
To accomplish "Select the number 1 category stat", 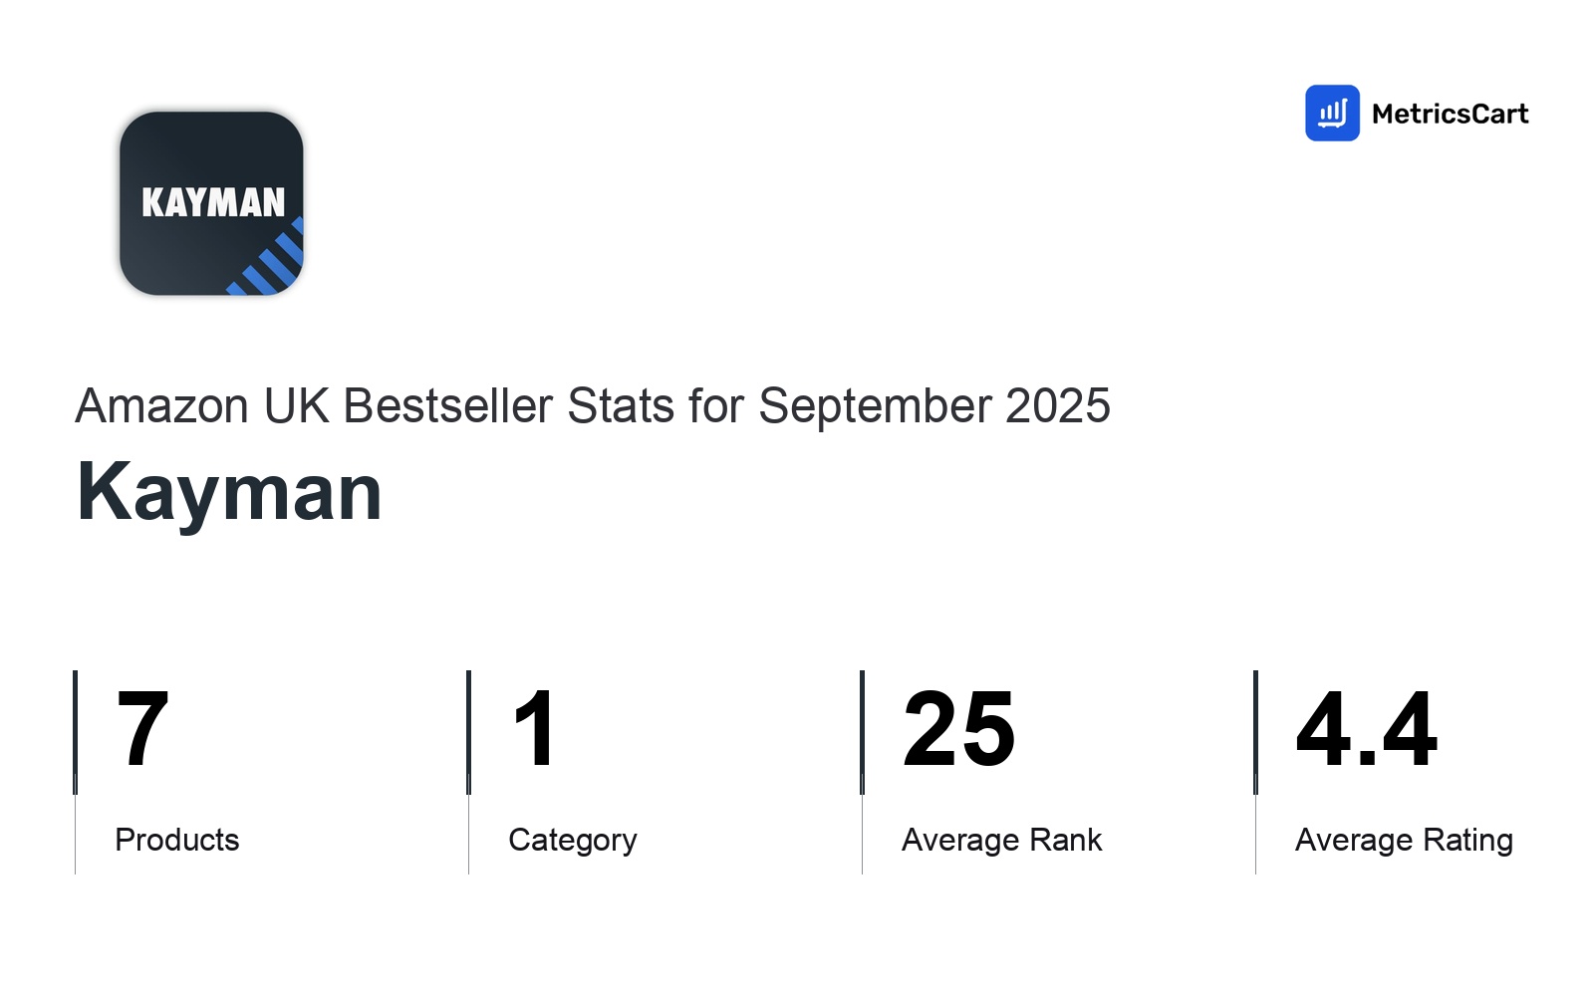I will (535, 730).
